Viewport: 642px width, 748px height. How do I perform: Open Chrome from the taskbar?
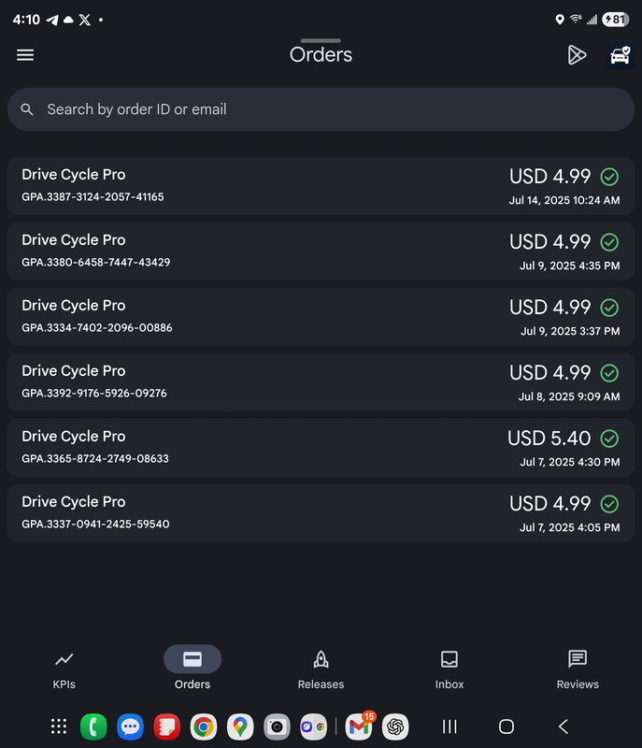(204, 726)
